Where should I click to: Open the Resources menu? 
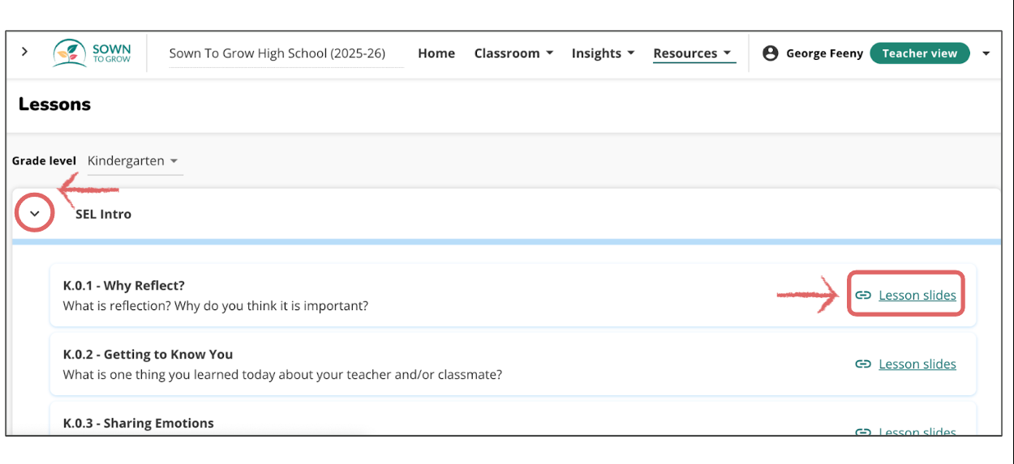692,53
